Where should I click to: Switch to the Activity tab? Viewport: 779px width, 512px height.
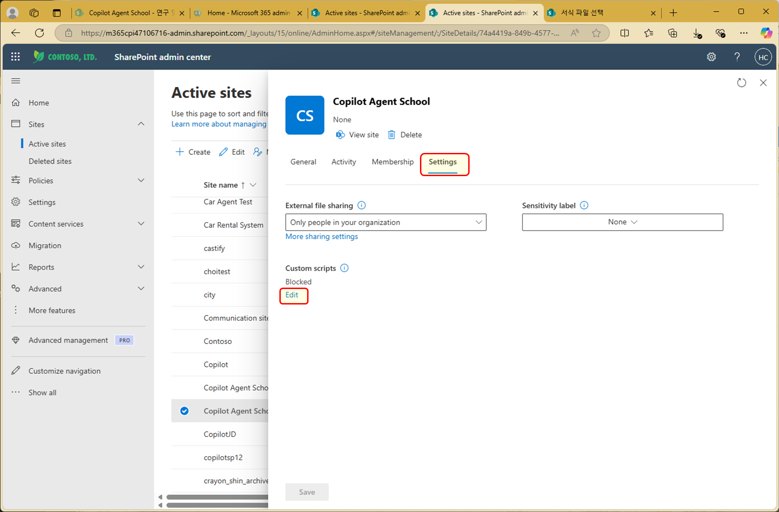click(x=344, y=162)
